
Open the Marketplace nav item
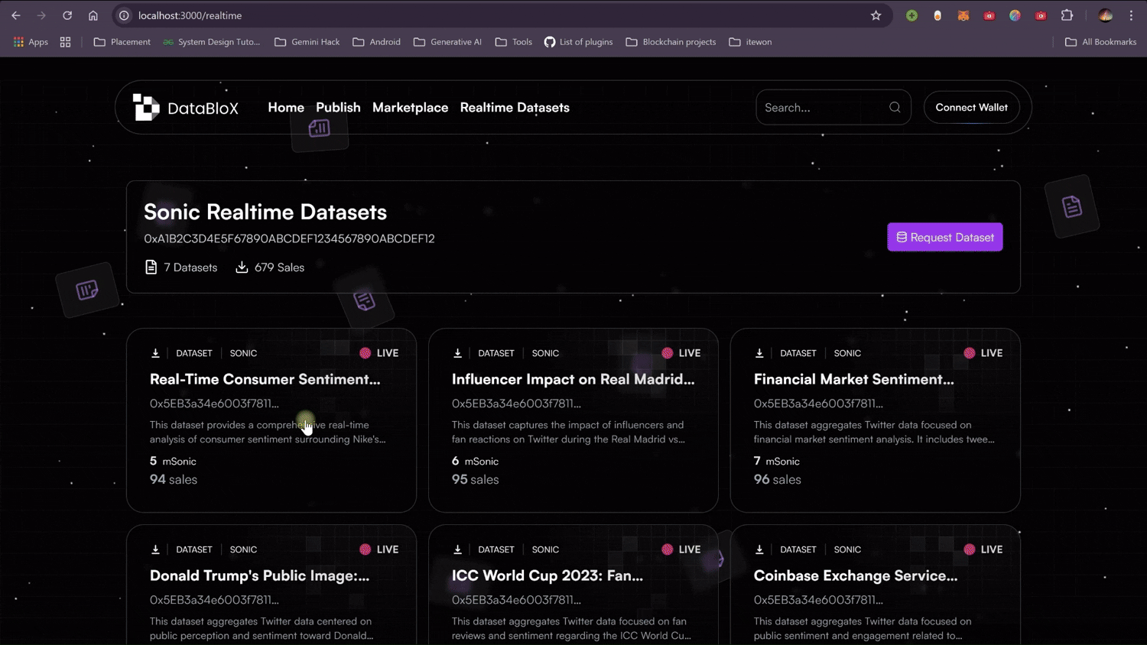click(410, 108)
